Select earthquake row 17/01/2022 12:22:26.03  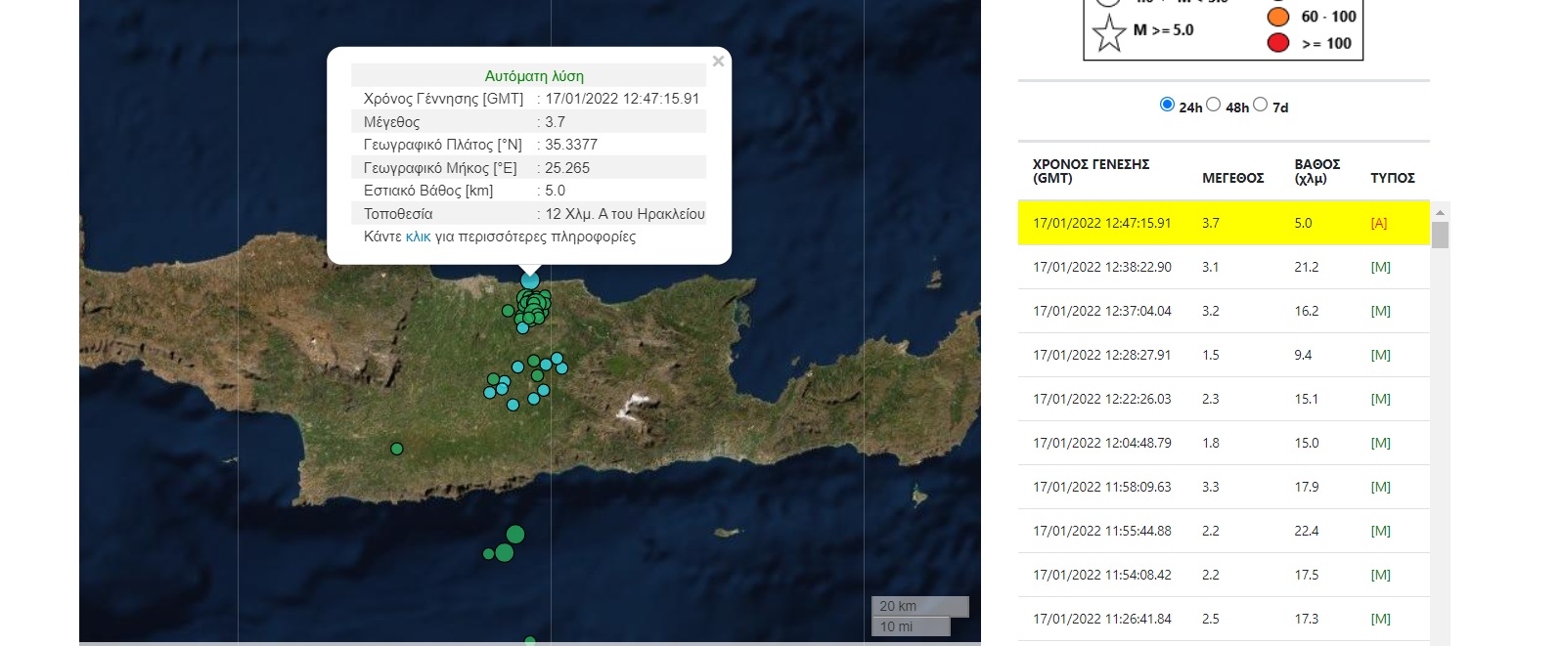tap(1224, 399)
